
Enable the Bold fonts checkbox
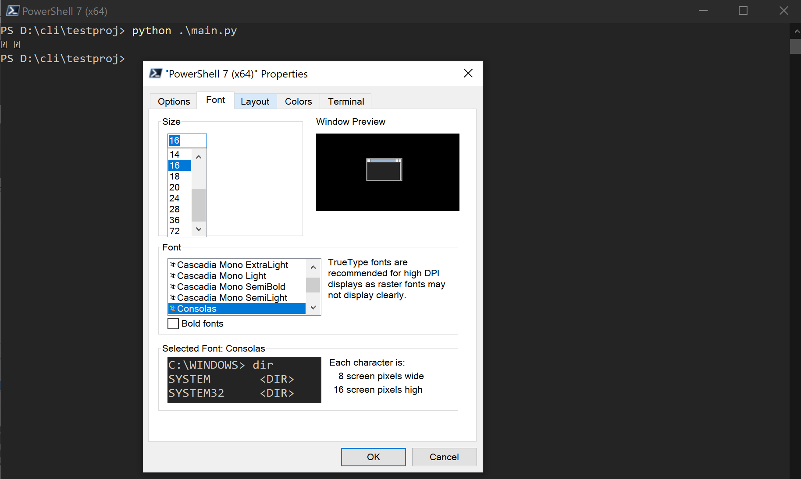(x=173, y=324)
